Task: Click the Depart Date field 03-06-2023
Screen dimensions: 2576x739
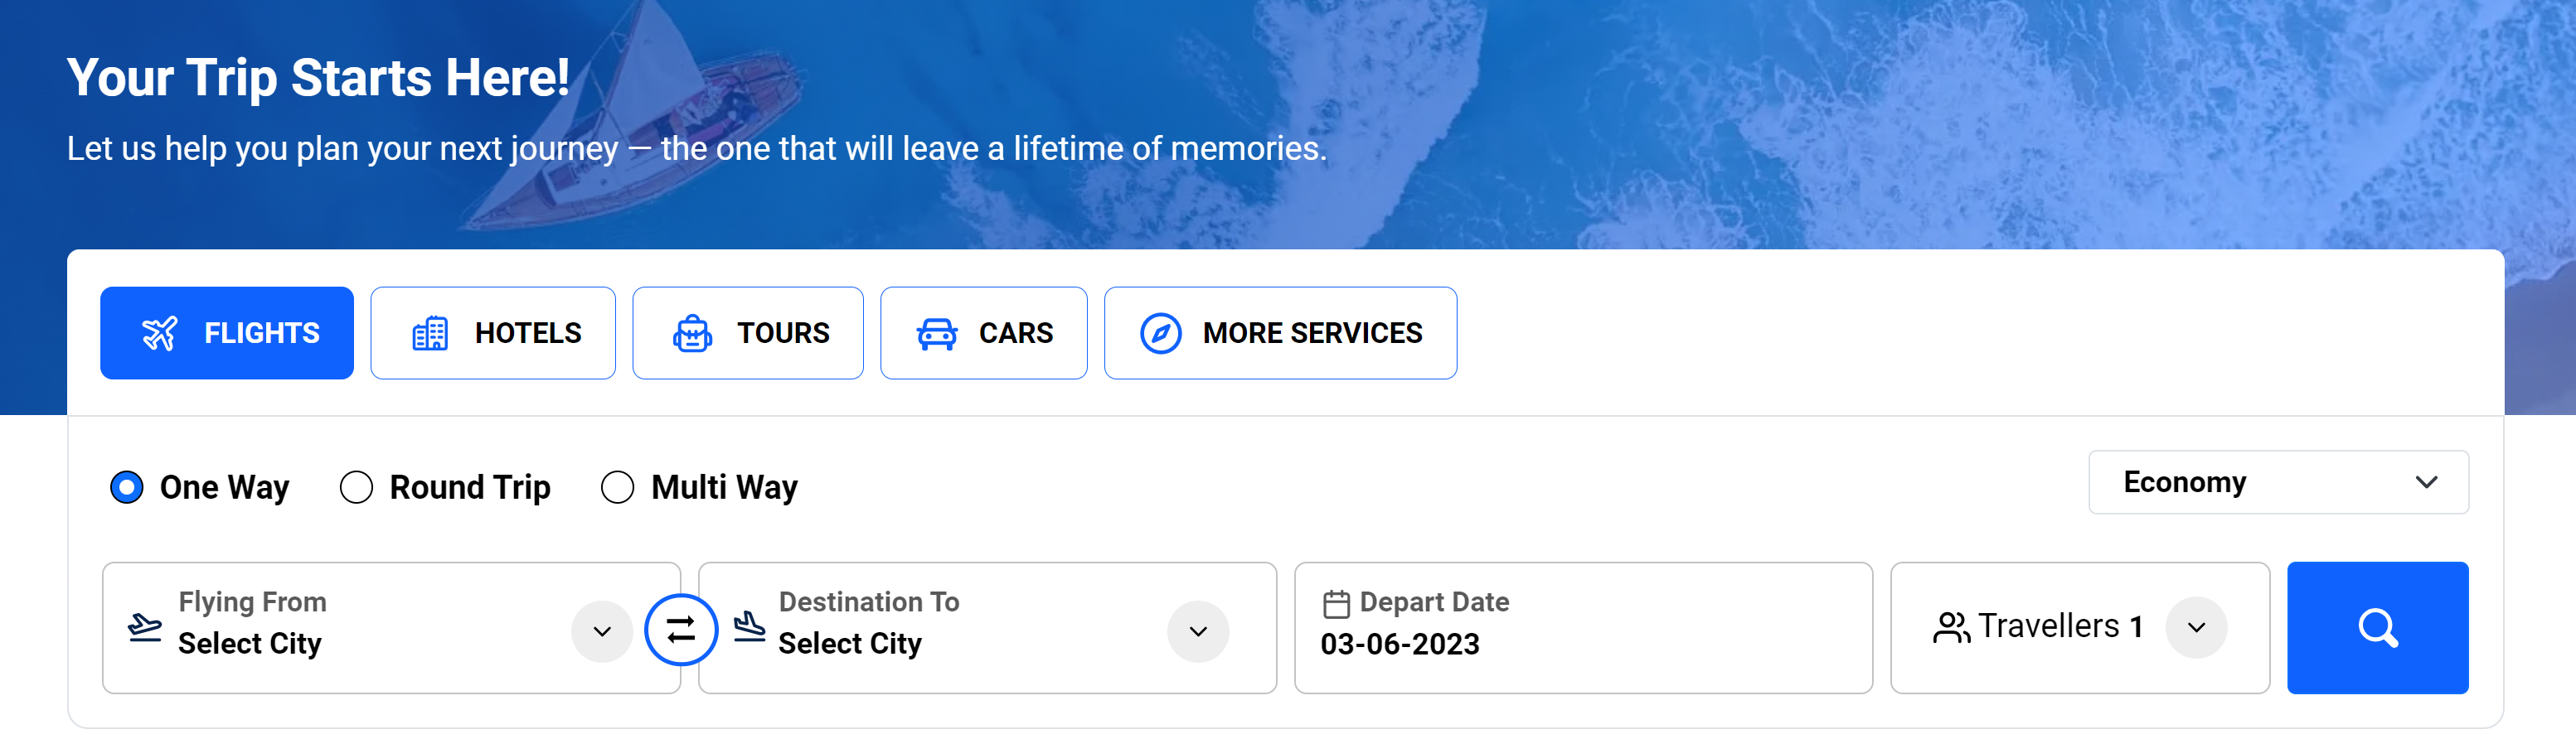Action: pyautogui.click(x=1400, y=644)
